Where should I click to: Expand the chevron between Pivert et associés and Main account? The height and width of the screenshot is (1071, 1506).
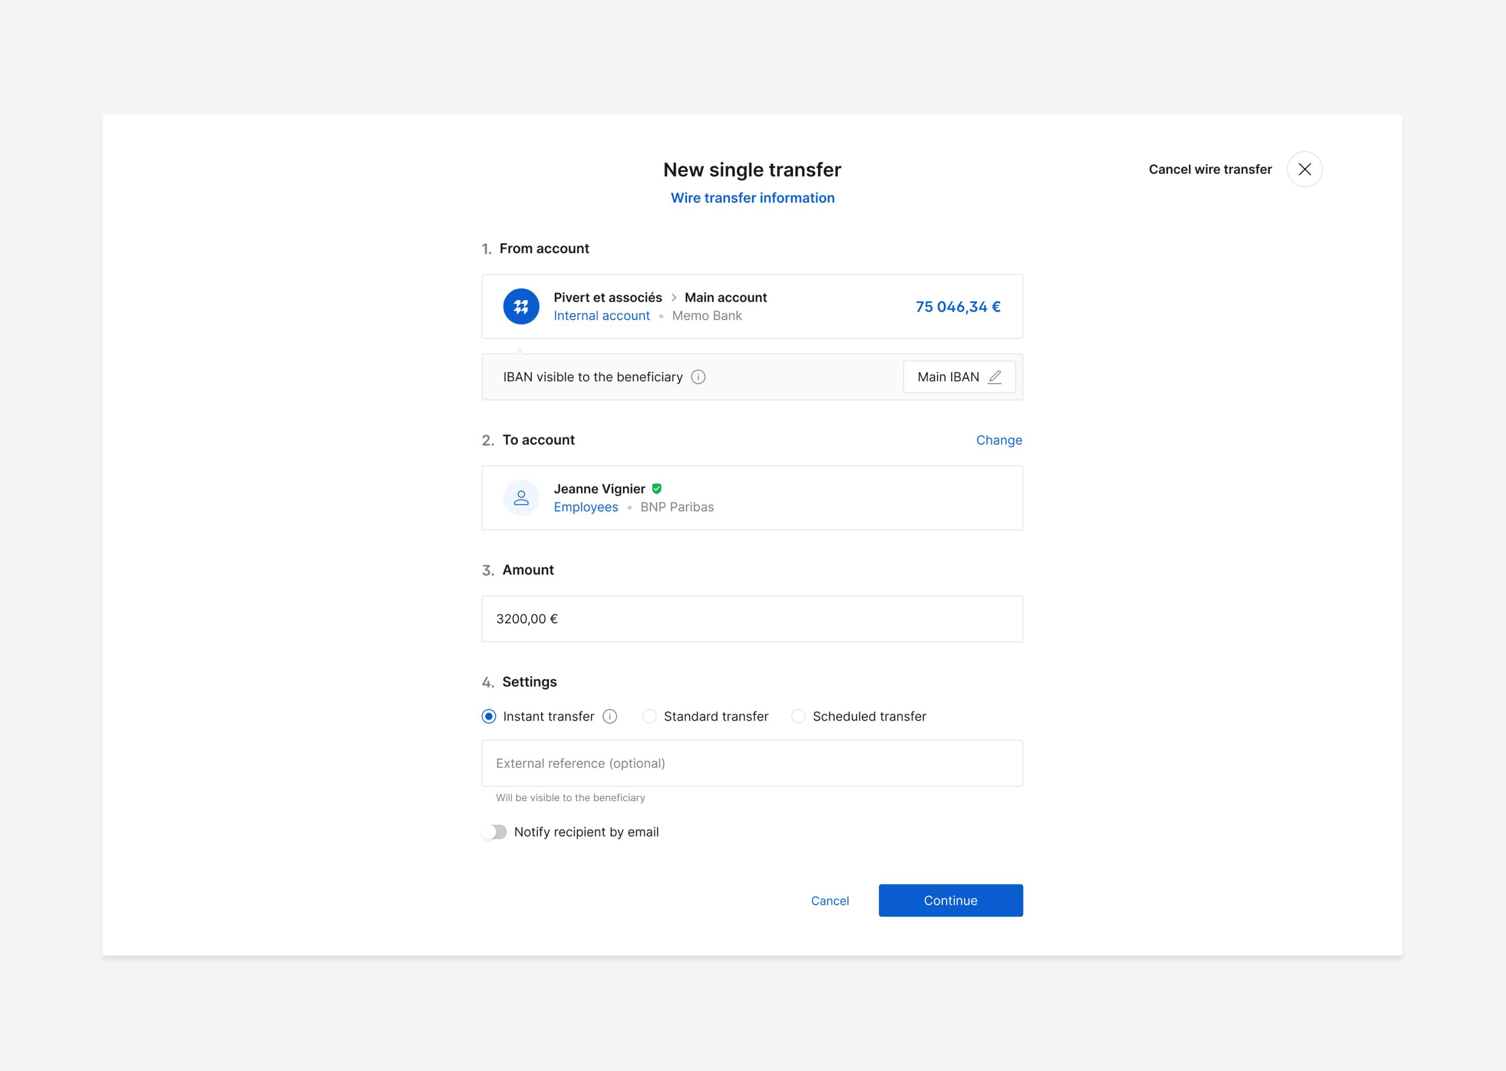[x=673, y=298]
